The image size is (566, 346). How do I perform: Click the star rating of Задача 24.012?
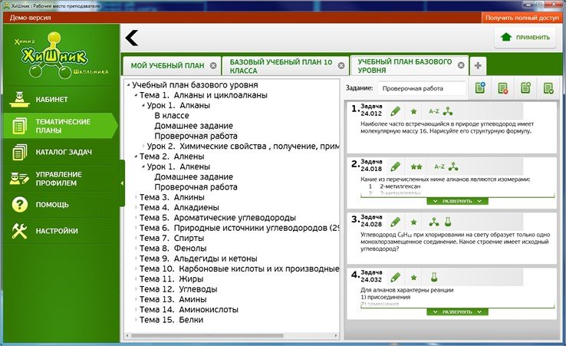413,111
